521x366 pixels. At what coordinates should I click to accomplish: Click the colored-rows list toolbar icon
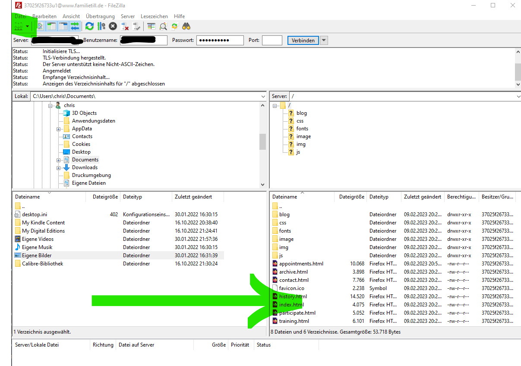(x=151, y=26)
